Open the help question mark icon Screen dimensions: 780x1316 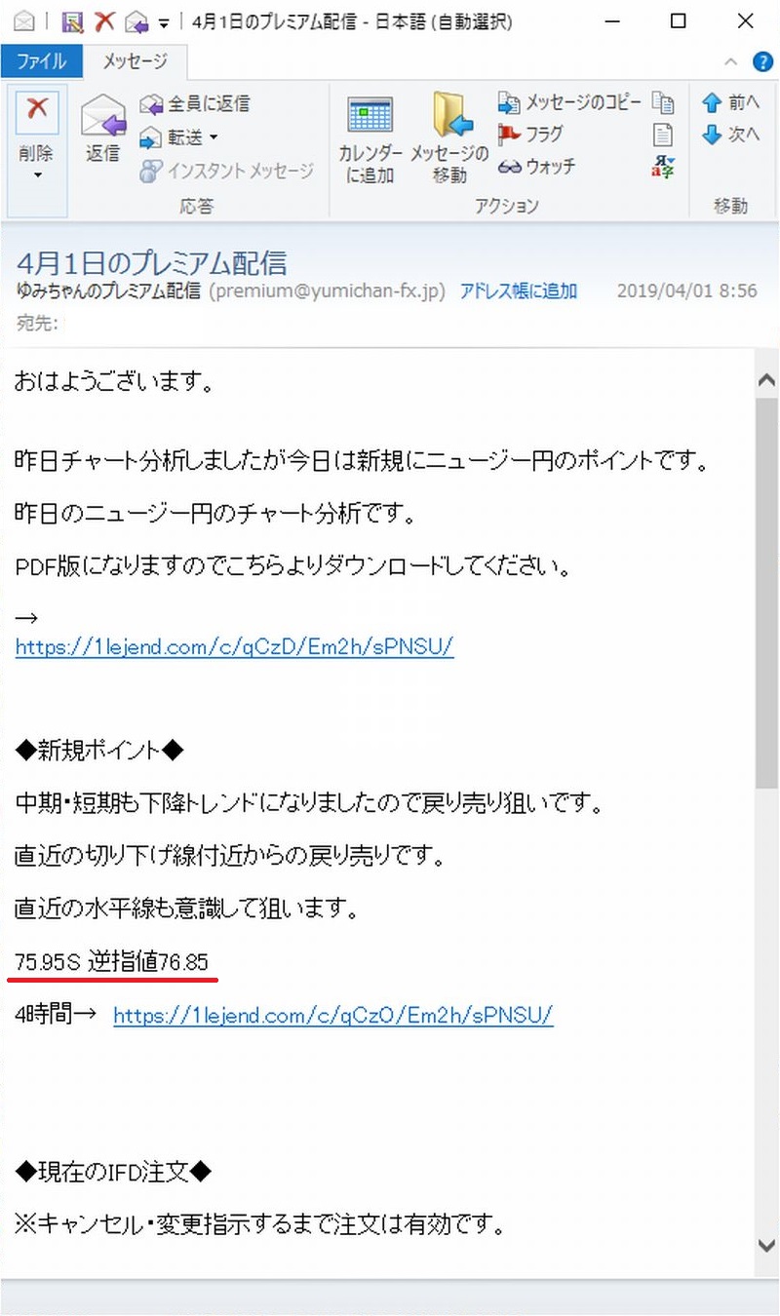click(762, 61)
